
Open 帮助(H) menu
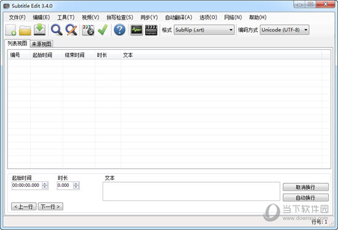(x=257, y=17)
